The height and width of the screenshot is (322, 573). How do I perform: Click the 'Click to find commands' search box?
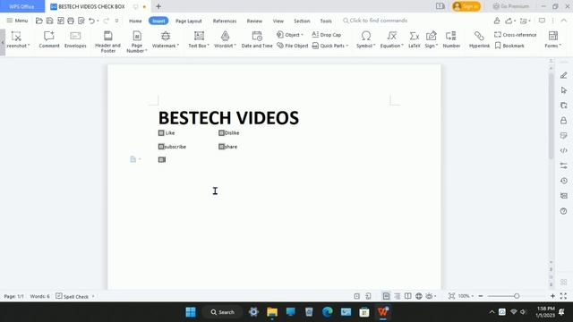tap(375, 21)
